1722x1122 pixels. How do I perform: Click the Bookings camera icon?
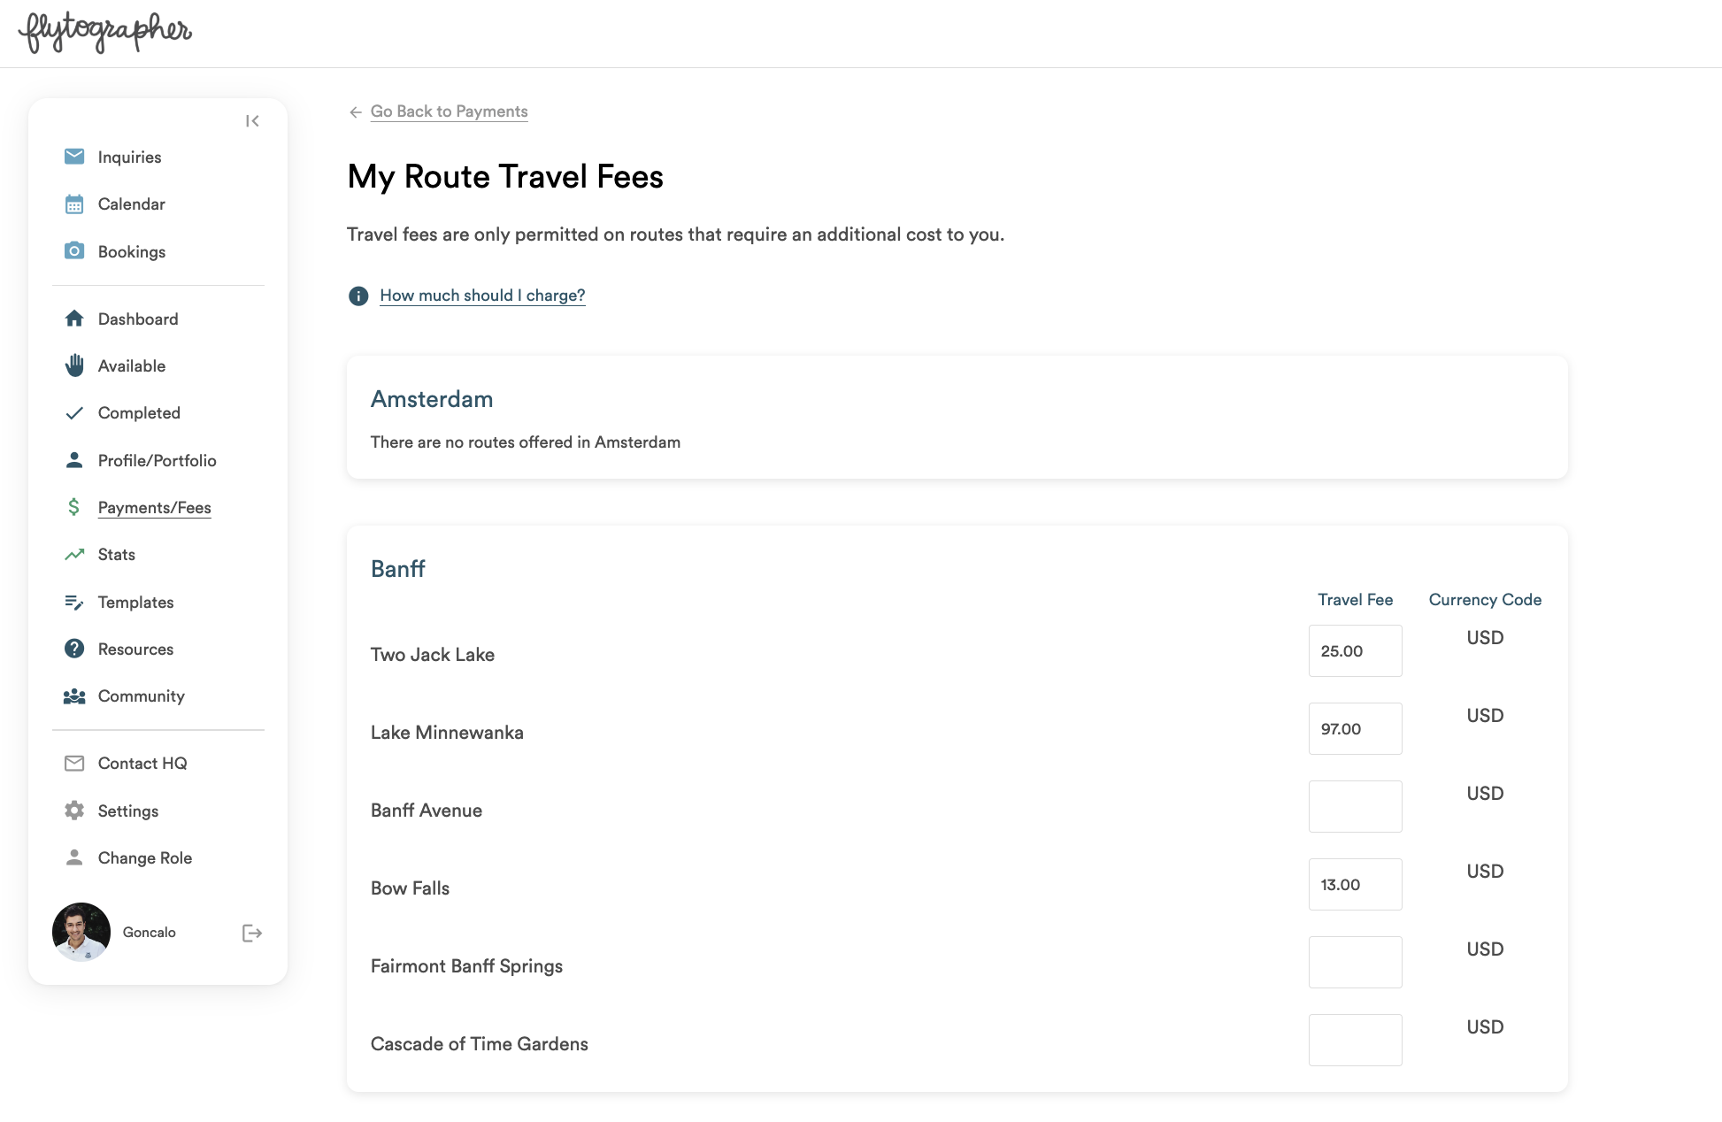[74, 251]
